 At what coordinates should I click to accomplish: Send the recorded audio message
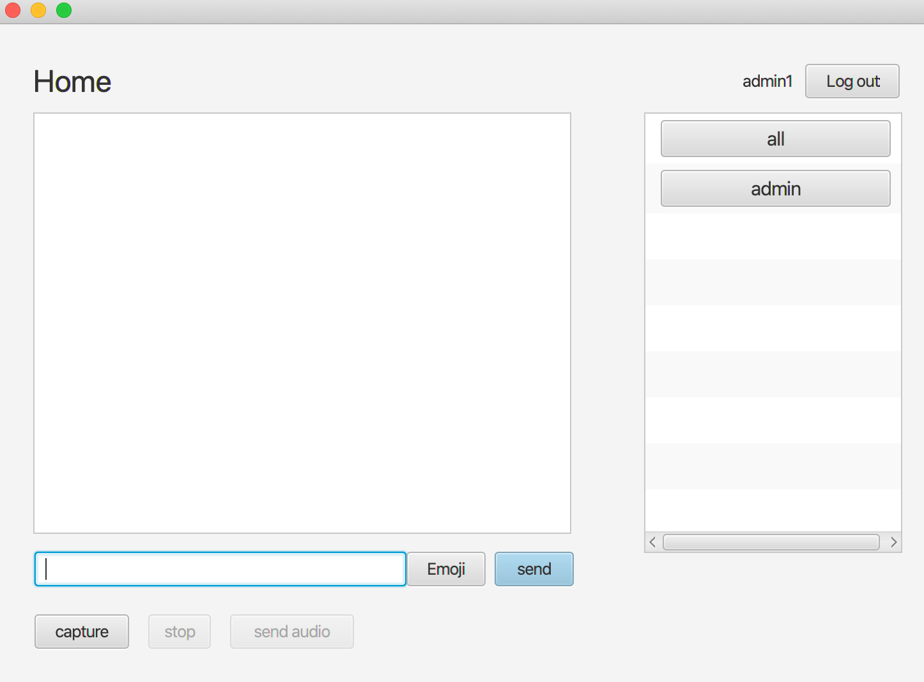tap(291, 632)
